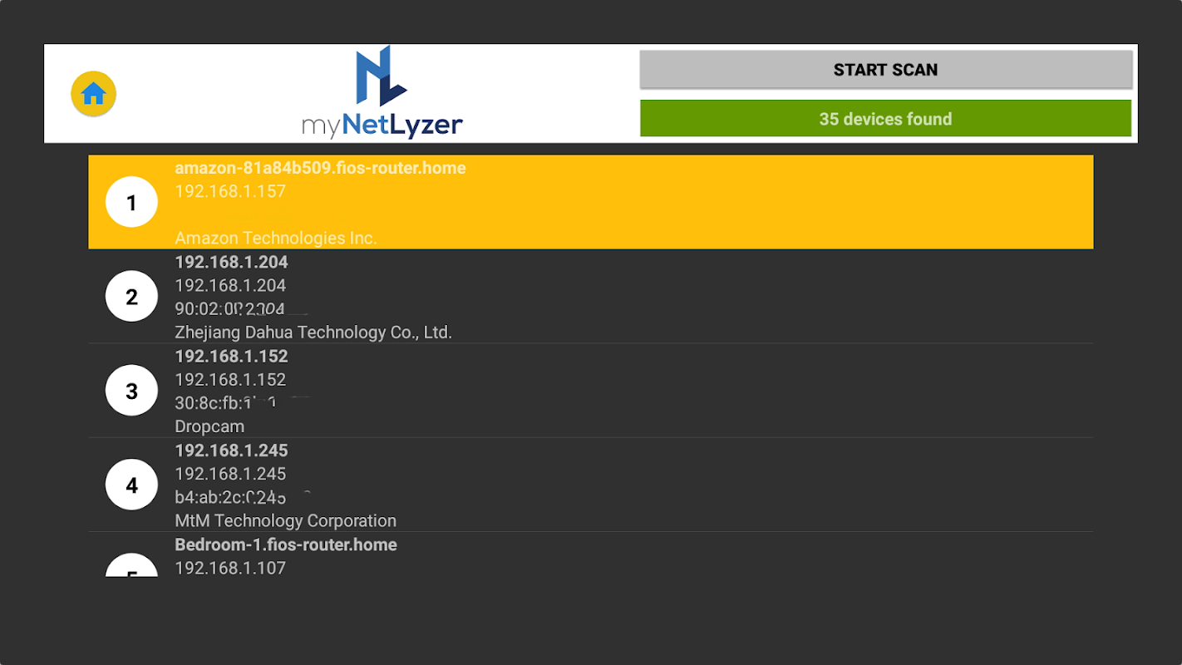The width and height of the screenshot is (1182, 665).
Task: Click Amazon Technologies Inc. vendor text
Action: (276, 238)
